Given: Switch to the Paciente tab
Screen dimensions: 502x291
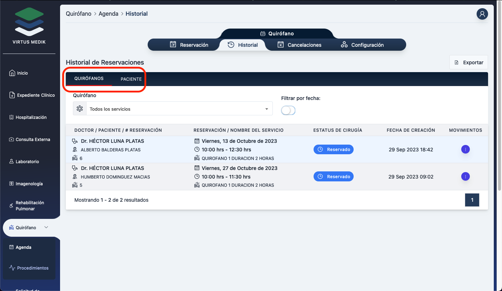Looking at the screenshot, I should [131, 79].
